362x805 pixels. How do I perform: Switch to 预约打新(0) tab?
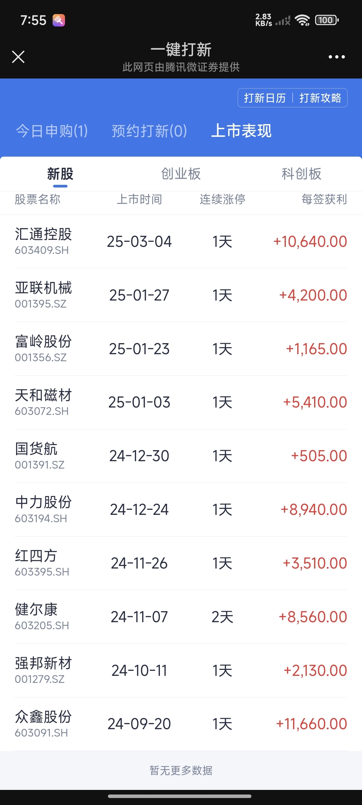[149, 131]
